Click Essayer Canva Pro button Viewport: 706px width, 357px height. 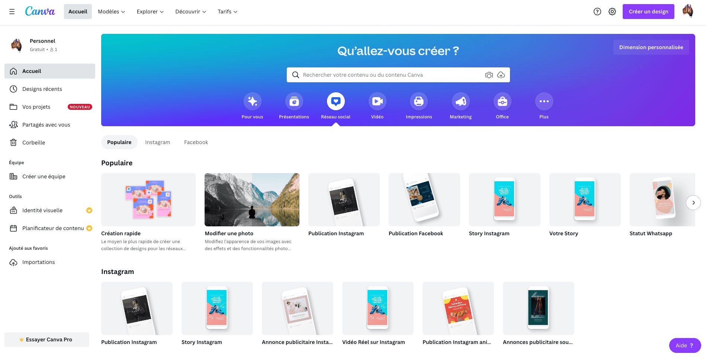pyautogui.click(x=47, y=340)
